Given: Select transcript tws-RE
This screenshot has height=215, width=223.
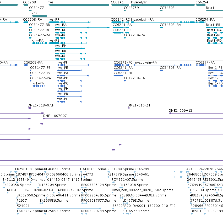Looking at the screenshot, I should pos(67,43).
